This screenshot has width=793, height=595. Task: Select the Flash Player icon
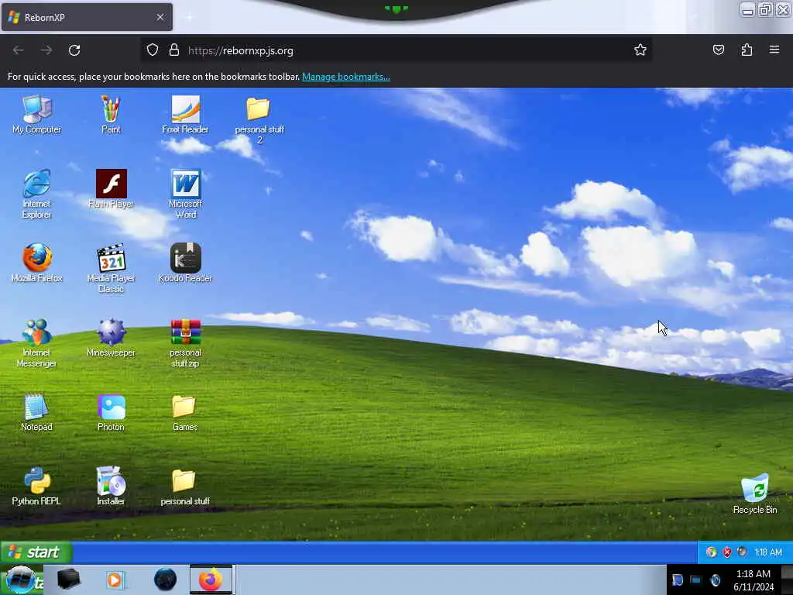pyautogui.click(x=111, y=189)
